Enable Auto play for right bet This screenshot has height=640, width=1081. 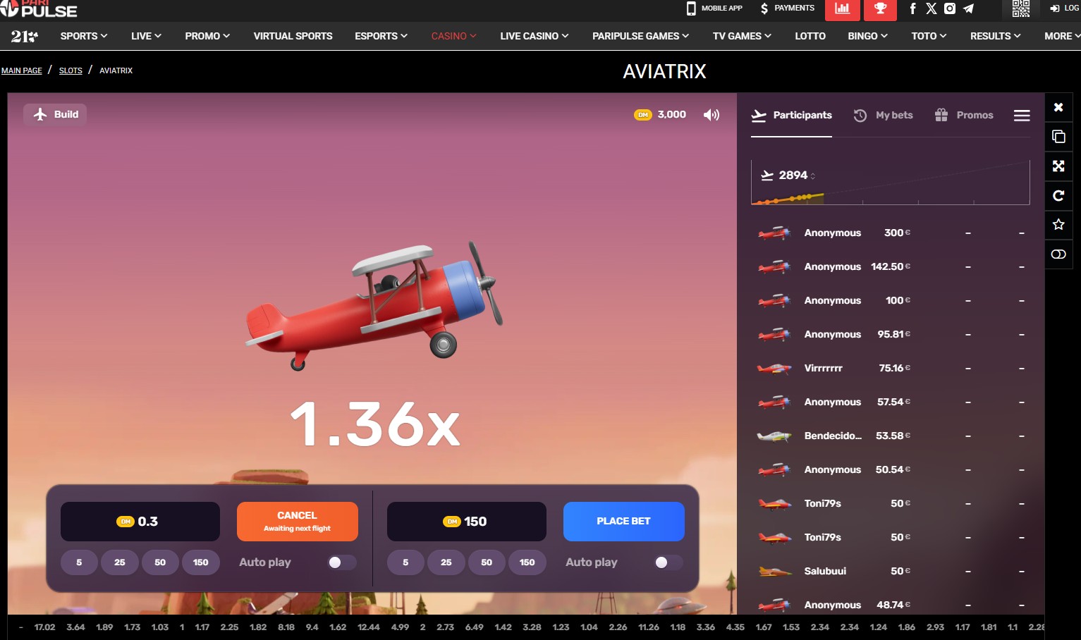coord(668,562)
